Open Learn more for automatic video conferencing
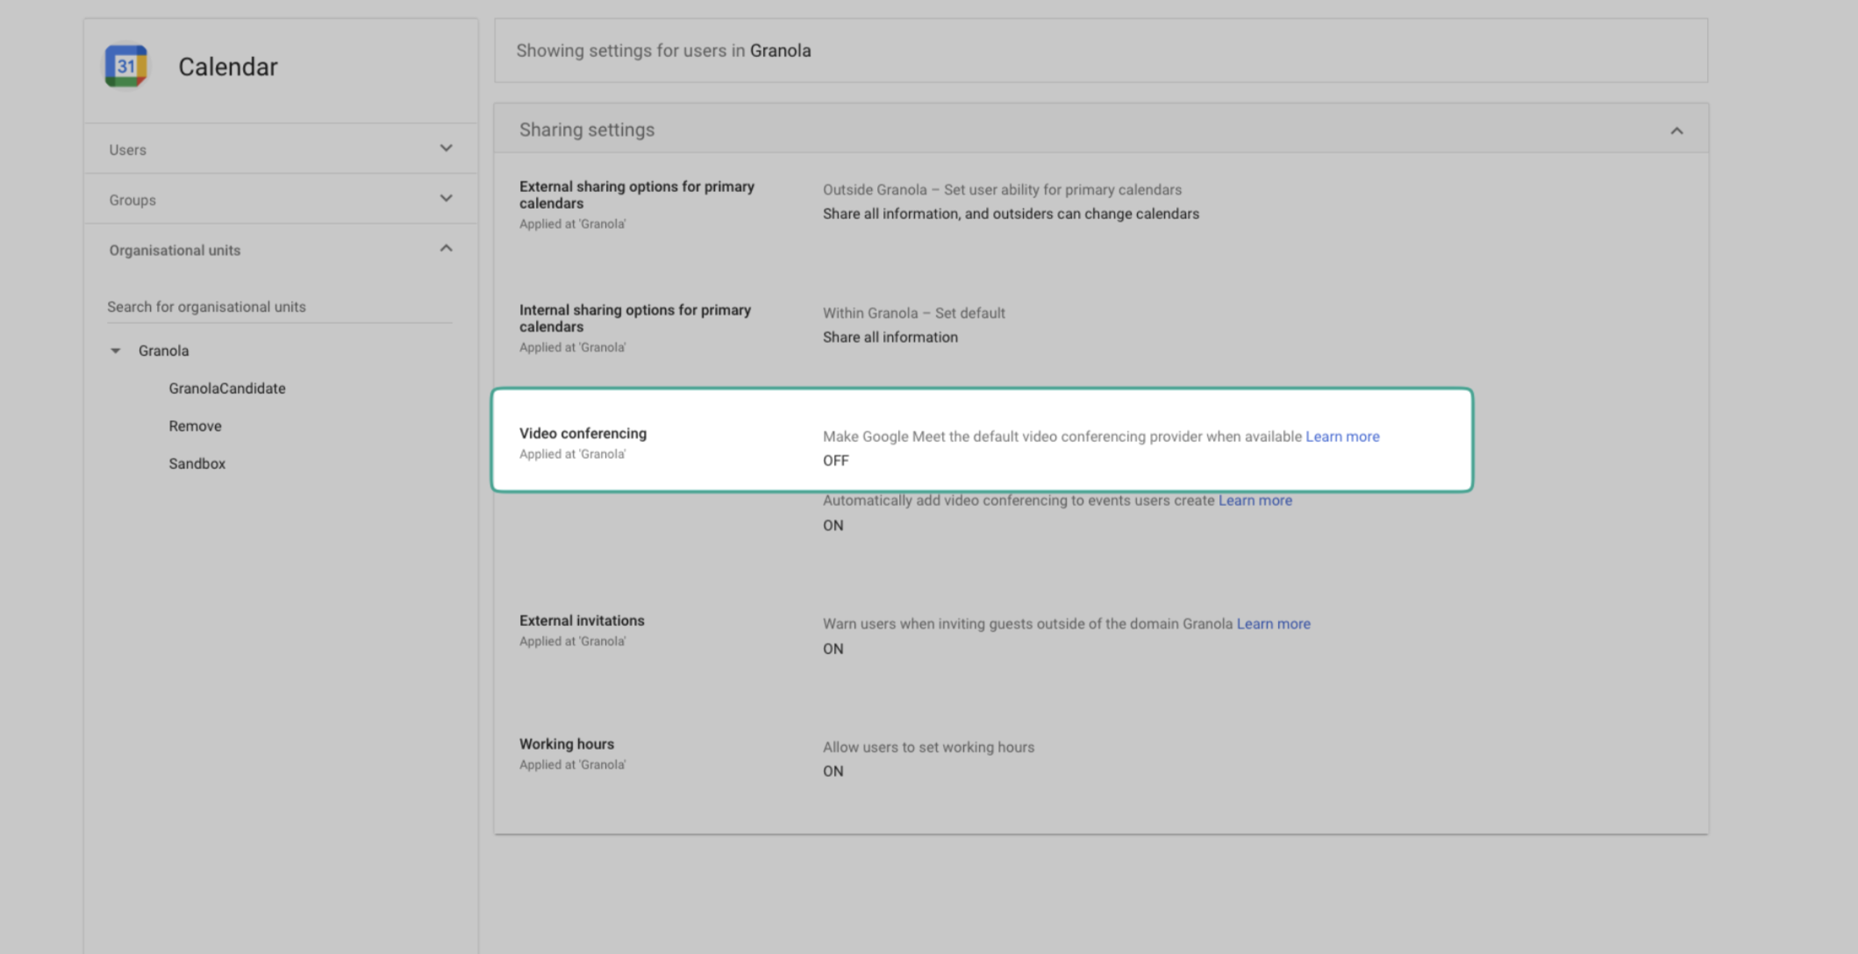The width and height of the screenshot is (1858, 954). point(1254,501)
